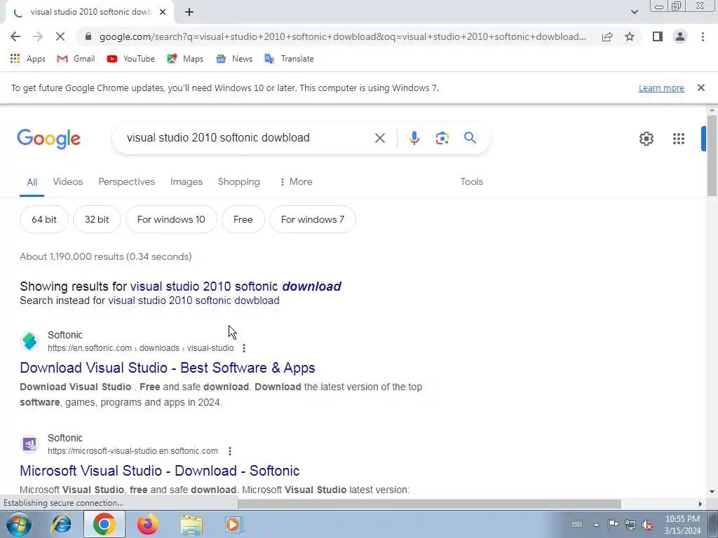Open Microsoft Visual Studio - Download - Softonic result

160,471
